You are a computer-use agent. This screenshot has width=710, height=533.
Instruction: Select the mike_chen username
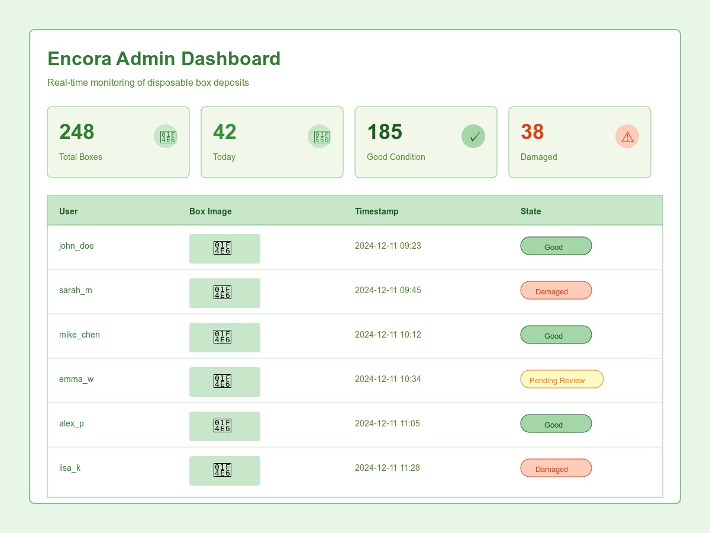(79, 335)
